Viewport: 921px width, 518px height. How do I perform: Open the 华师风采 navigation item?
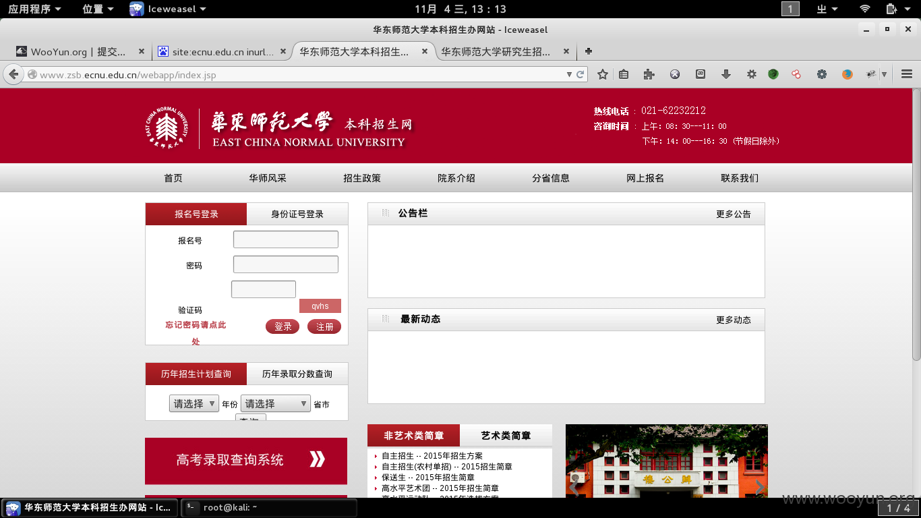[268, 178]
